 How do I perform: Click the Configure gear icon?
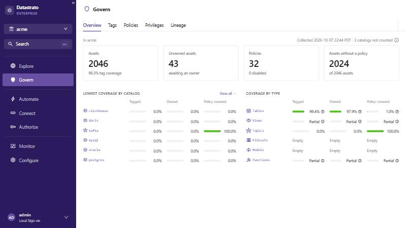(x=13, y=160)
